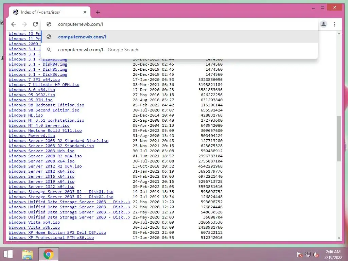Open Windows Server 2012 R2 x64.iso link
The height and width of the screenshot is (261, 348).
click(45, 167)
